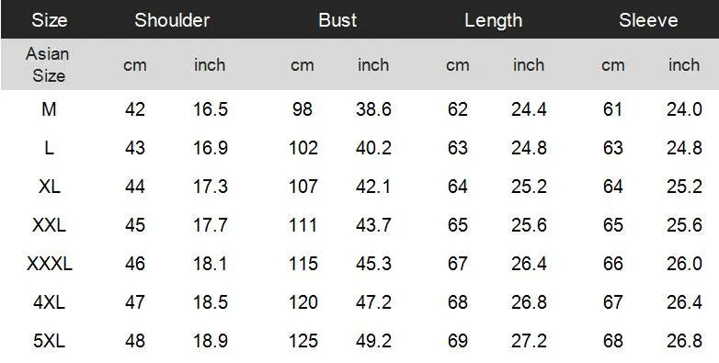Click the Asian Size subheader cell
Image resolution: width=719 pixels, height=363 pixels.
pos(48,64)
